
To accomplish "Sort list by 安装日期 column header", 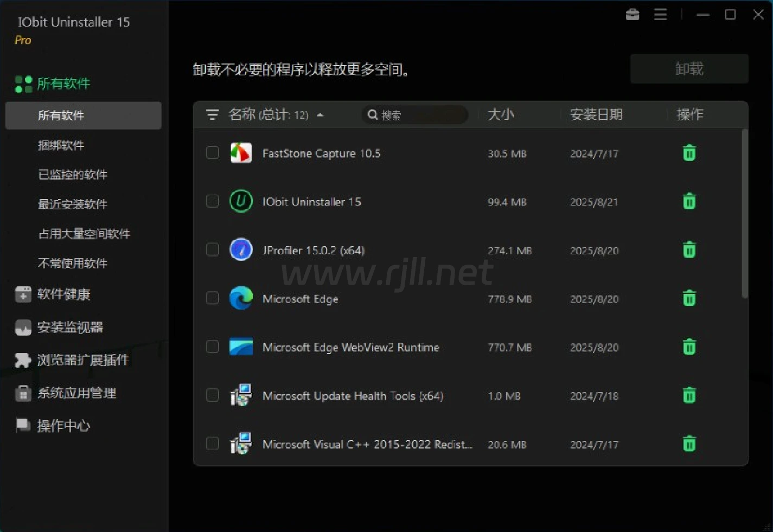I will 596,114.
